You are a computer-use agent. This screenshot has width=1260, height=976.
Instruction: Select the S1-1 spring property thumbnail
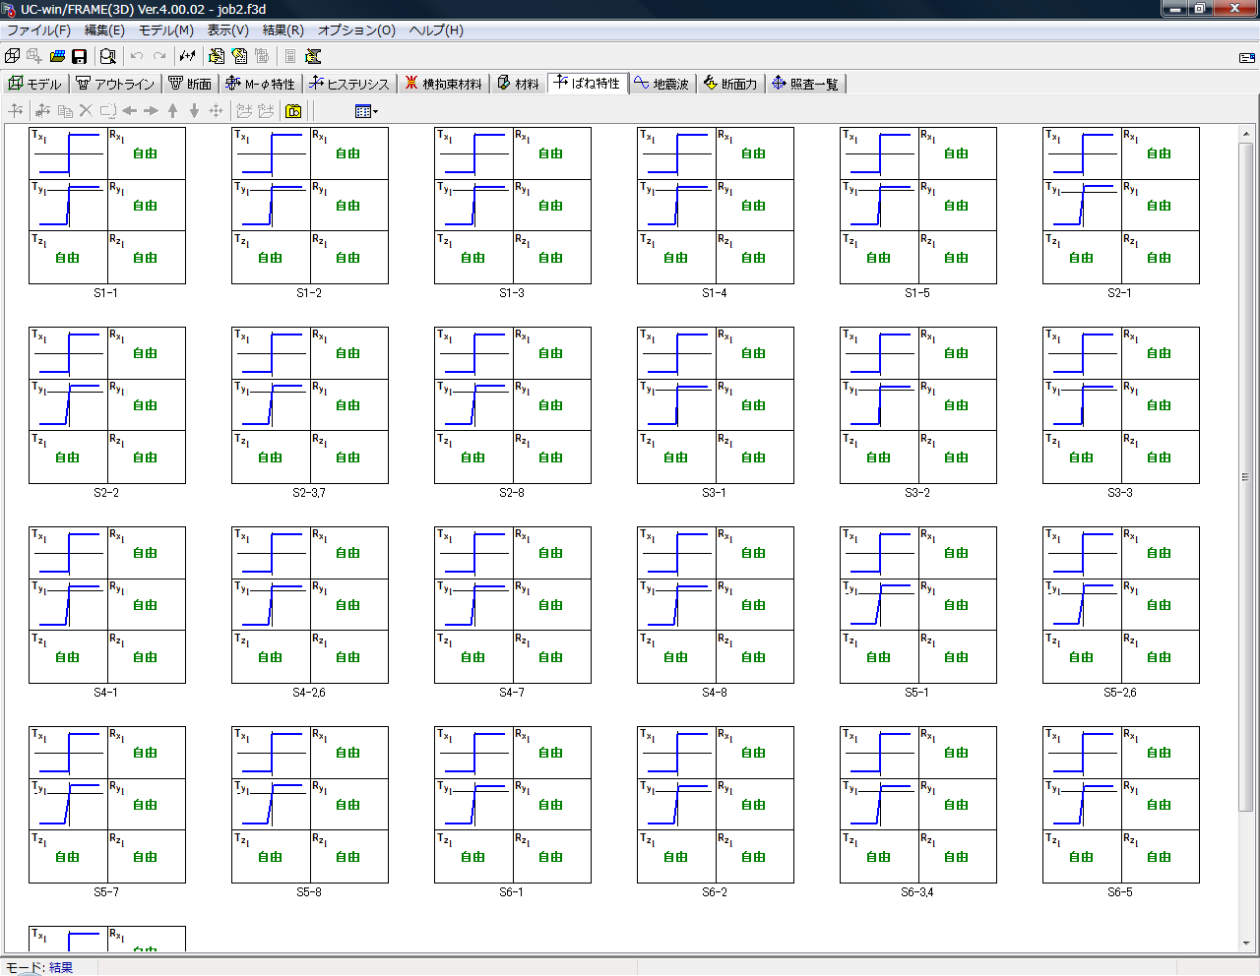coord(107,206)
